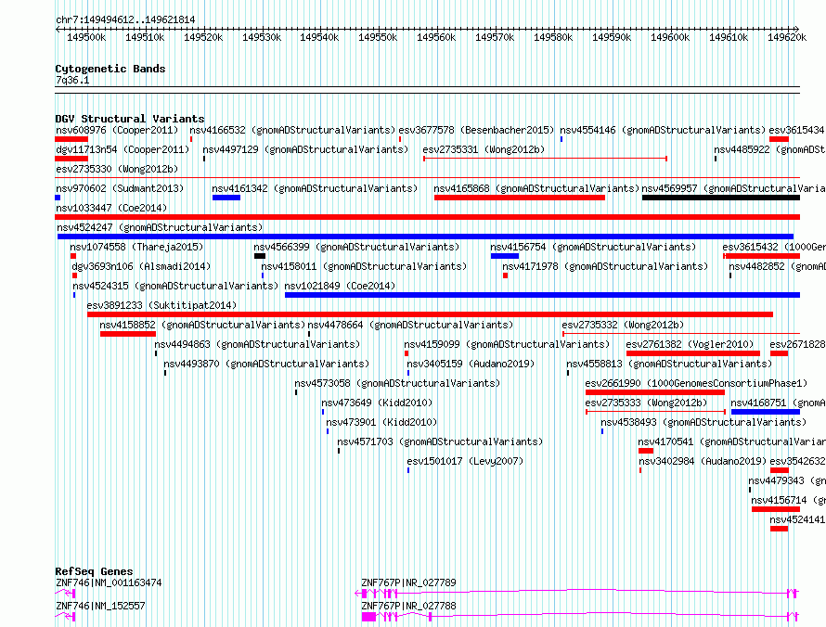Click red bar under nsv4165868

pyautogui.click(x=520, y=198)
